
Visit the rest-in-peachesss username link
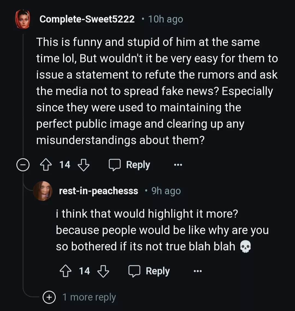click(98, 191)
